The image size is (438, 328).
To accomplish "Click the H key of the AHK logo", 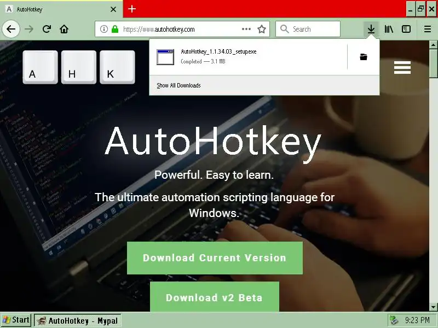I will pos(79,67).
